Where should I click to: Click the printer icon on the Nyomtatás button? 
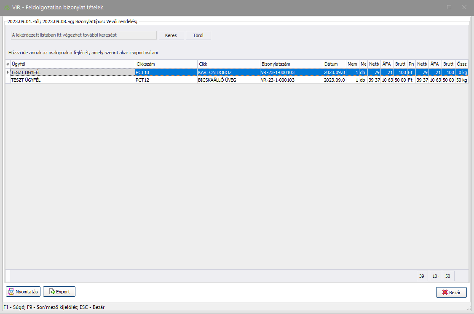(x=11, y=292)
